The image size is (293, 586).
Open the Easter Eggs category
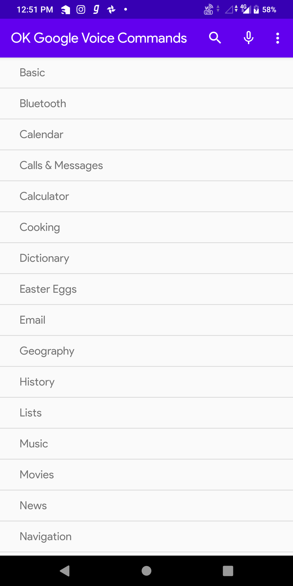[146, 289]
